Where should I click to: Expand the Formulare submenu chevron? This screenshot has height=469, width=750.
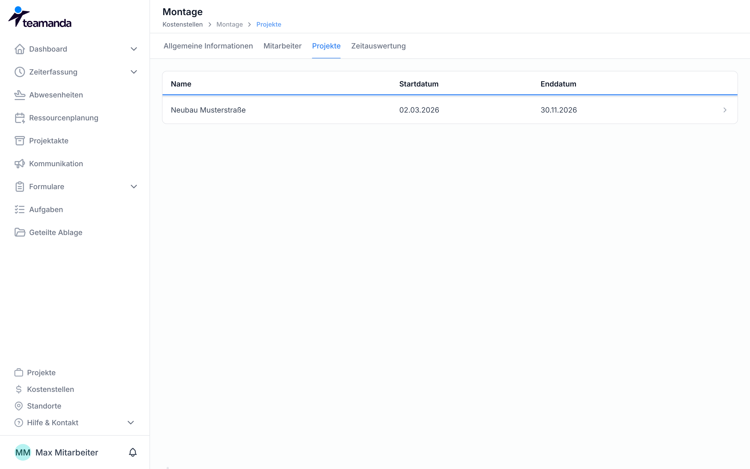tap(134, 187)
